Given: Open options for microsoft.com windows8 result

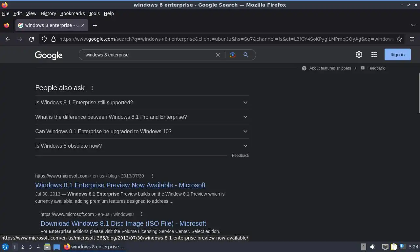Looking at the screenshot, I should (x=142, y=214).
